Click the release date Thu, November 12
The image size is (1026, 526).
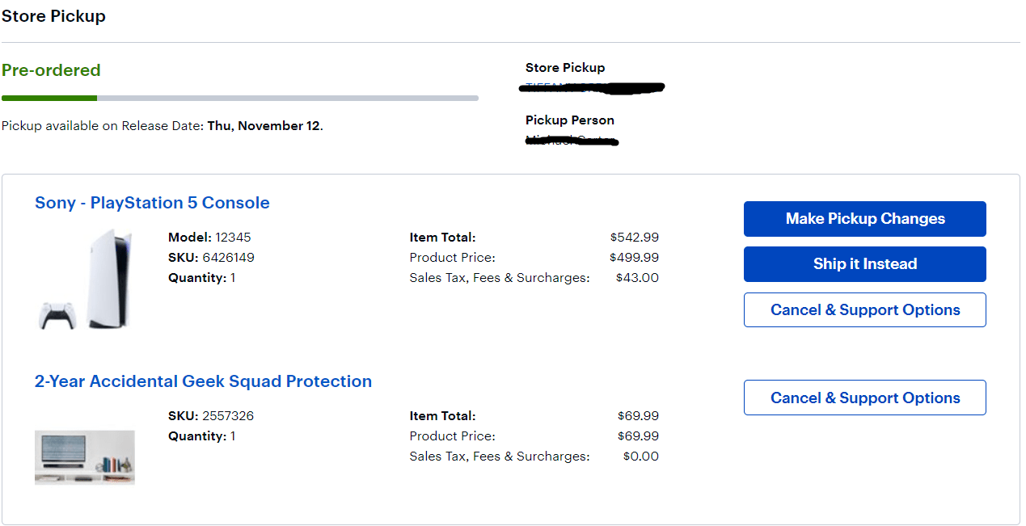coord(264,126)
